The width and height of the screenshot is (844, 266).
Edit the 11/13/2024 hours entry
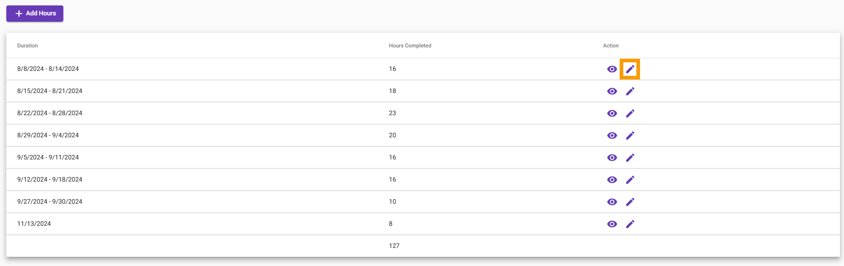630,224
